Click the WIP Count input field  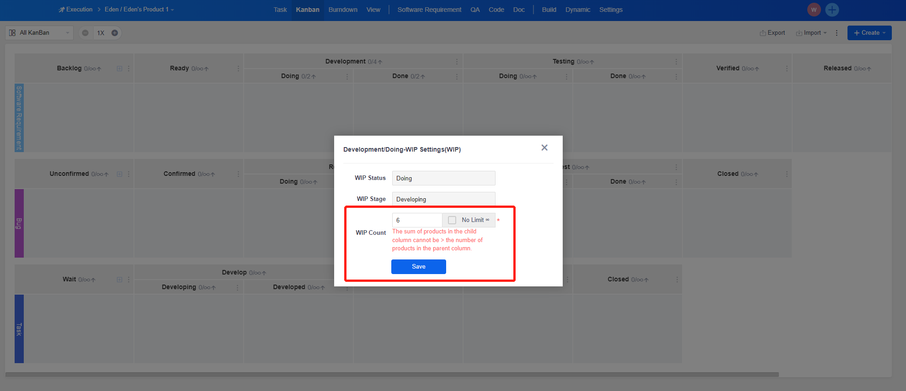point(416,220)
